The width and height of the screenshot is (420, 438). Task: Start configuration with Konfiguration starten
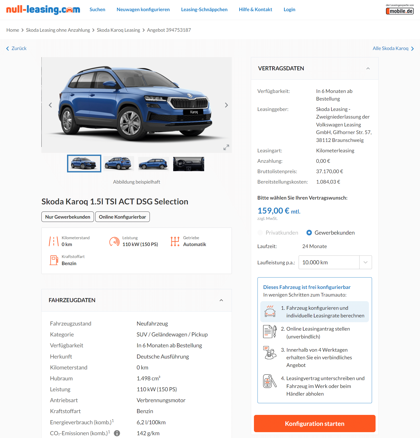point(315,424)
